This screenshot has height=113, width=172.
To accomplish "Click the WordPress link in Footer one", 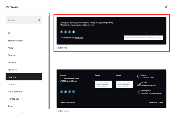I will tap(79, 38).
